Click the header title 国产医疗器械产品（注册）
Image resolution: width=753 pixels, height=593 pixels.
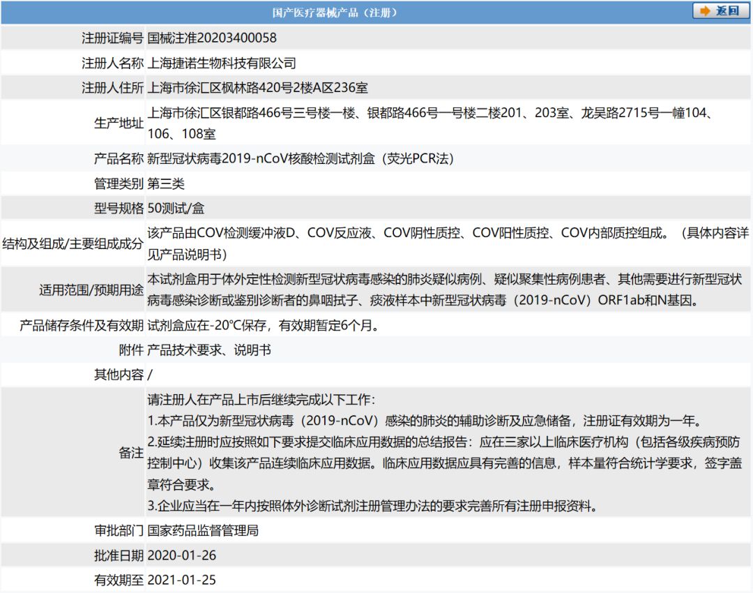[x=335, y=13]
